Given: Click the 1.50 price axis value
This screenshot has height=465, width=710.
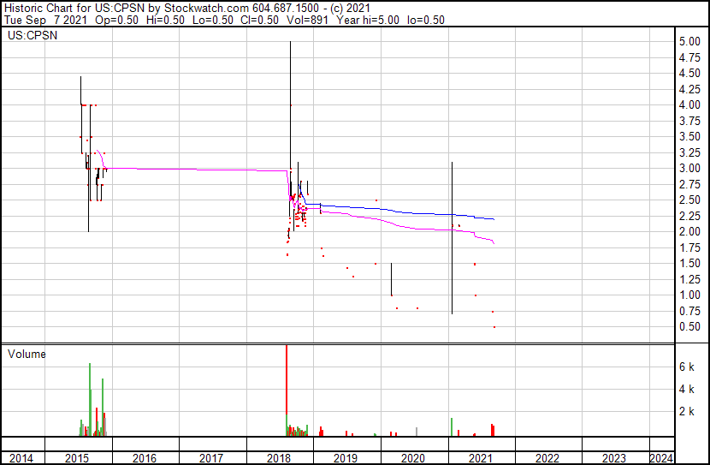Looking at the screenshot, I should click(x=689, y=264).
